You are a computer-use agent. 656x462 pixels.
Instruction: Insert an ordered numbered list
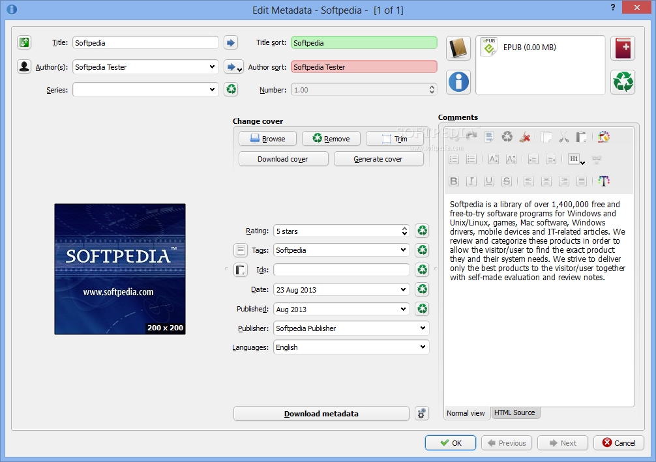(x=454, y=159)
